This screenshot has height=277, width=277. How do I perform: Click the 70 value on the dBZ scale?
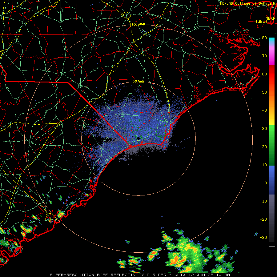(x=264, y=56)
